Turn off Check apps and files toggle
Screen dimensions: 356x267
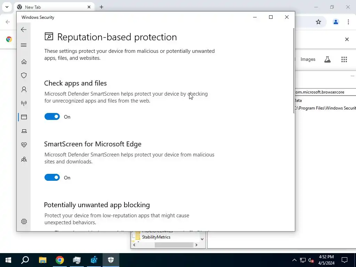click(52, 117)
